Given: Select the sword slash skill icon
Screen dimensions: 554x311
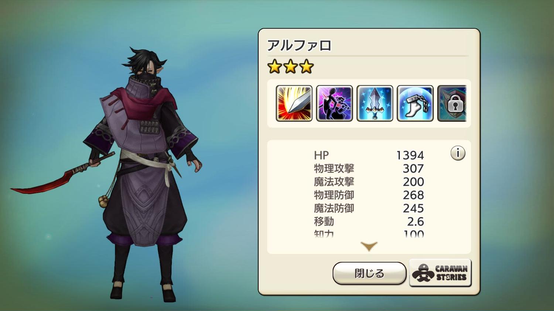Looking at the screenshot, I should (x=294, y=103).
